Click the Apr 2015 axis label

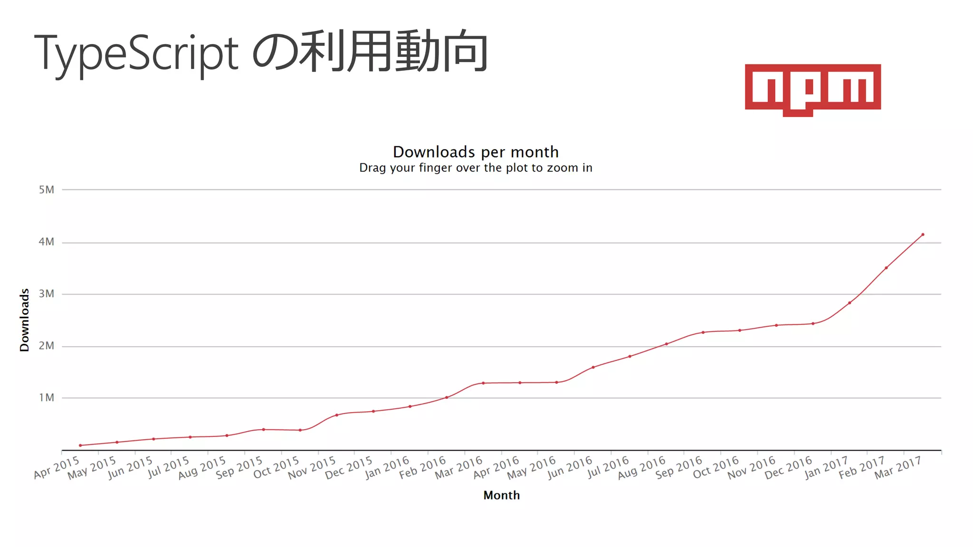click(x=57, y=467)
